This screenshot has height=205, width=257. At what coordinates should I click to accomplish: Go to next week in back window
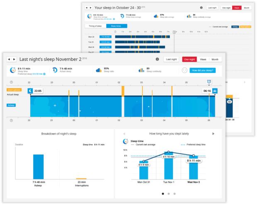(90, 8)
